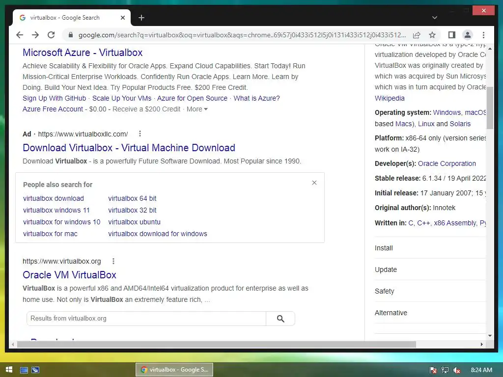The width and height of the screenshot is (503, 377).
Task: Go back to the previous page
Action: point(20,35)
